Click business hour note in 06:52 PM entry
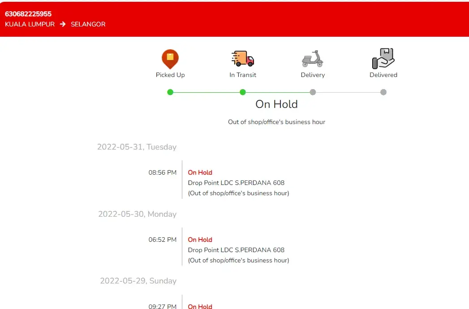 coord(238,261)
